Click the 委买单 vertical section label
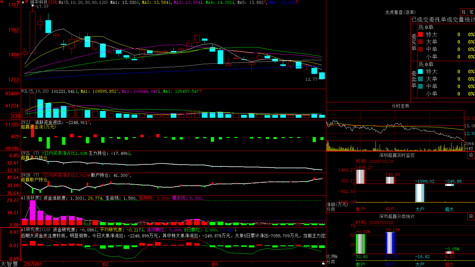This screenshot has width=475, height=267. pos(414,42)
